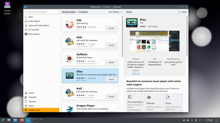Open Firefox from the taskbar

pos(22,120)
